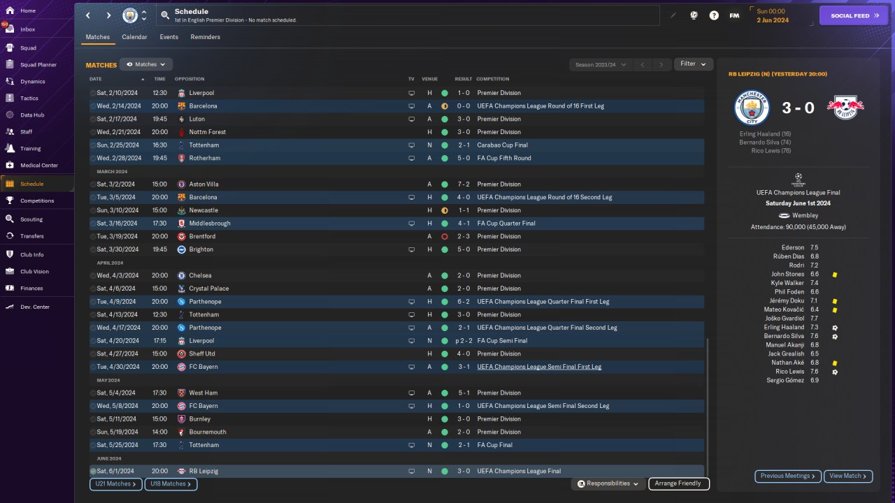
Task: Open the Filter dropdown
Action: pos(694,64)
